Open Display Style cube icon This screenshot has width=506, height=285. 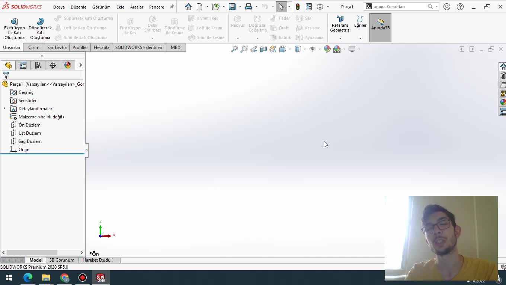pyautogui.click(x=298, y=49)
